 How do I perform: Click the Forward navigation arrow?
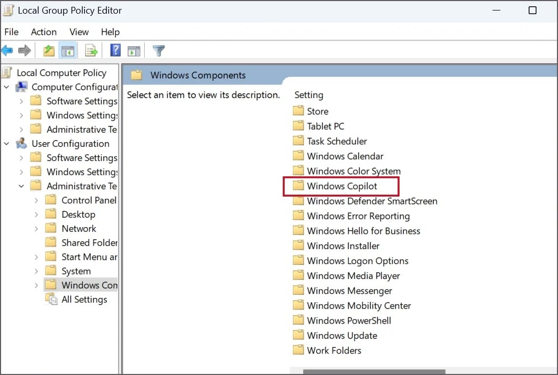[x=24, y=50]
